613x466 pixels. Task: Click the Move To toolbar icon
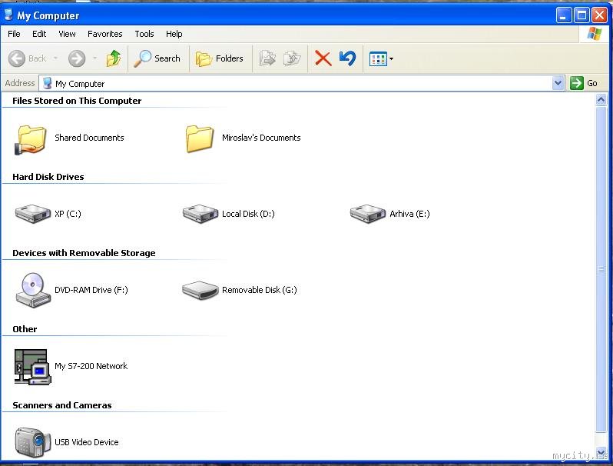[x=267, y=58]
